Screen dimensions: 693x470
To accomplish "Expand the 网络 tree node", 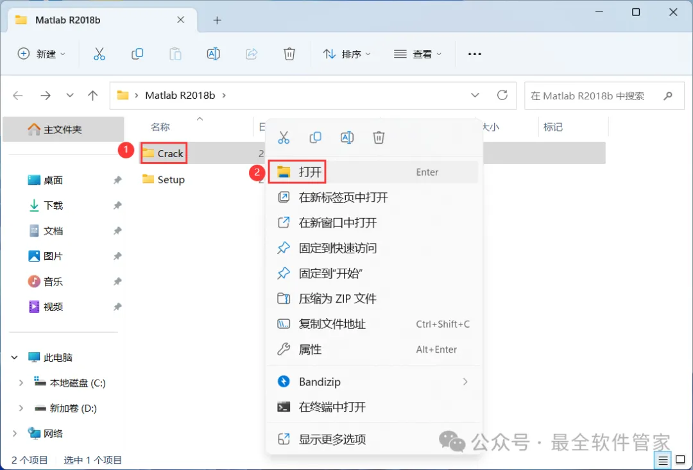I will tap(15, 434).
